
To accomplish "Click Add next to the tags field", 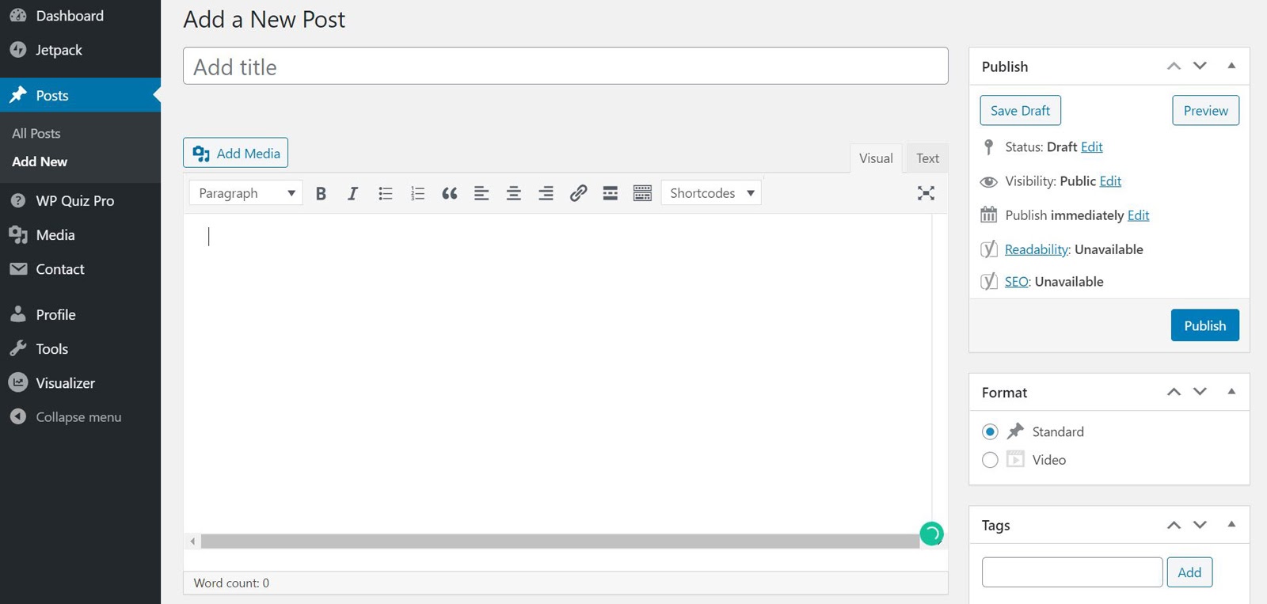I will (x=1189, y=572).
